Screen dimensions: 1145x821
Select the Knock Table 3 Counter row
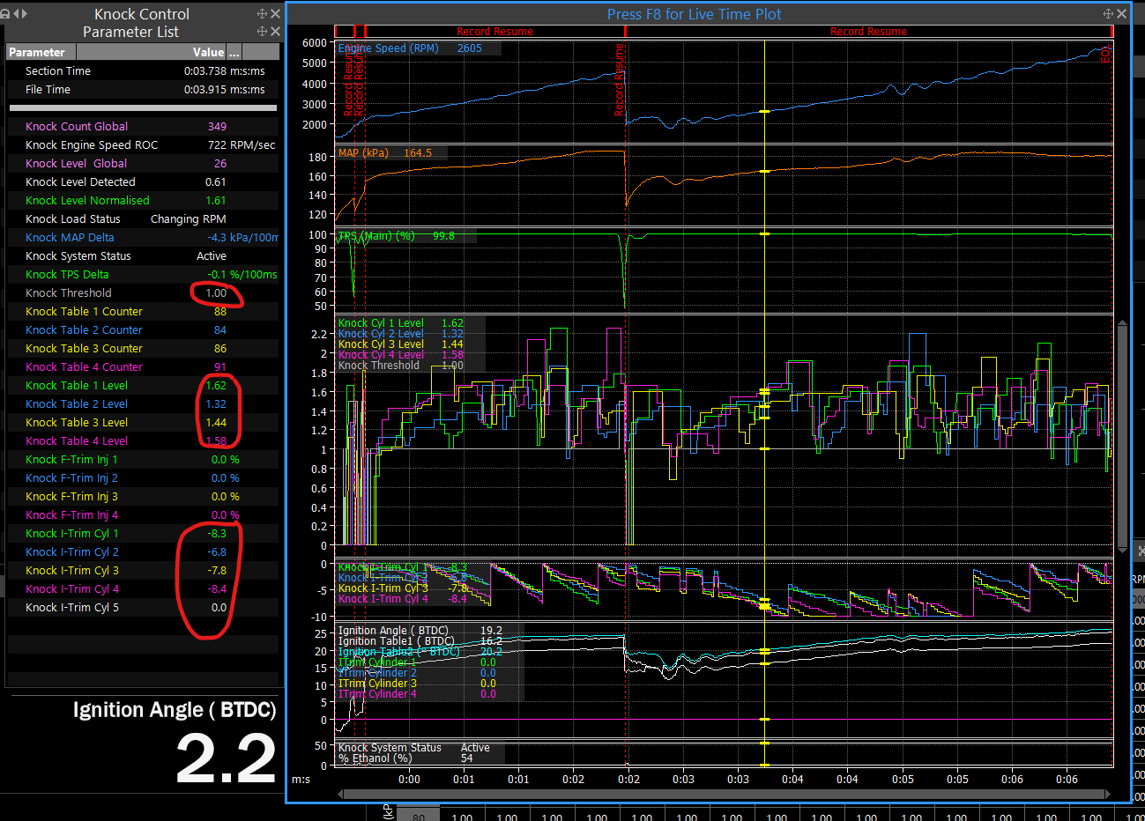(143, 348)
